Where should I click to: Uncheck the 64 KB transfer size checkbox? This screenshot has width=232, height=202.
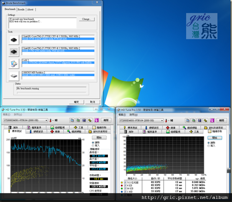coord(125,189)
